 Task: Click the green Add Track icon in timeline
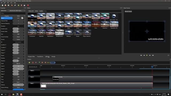click(x=29, y=63)
